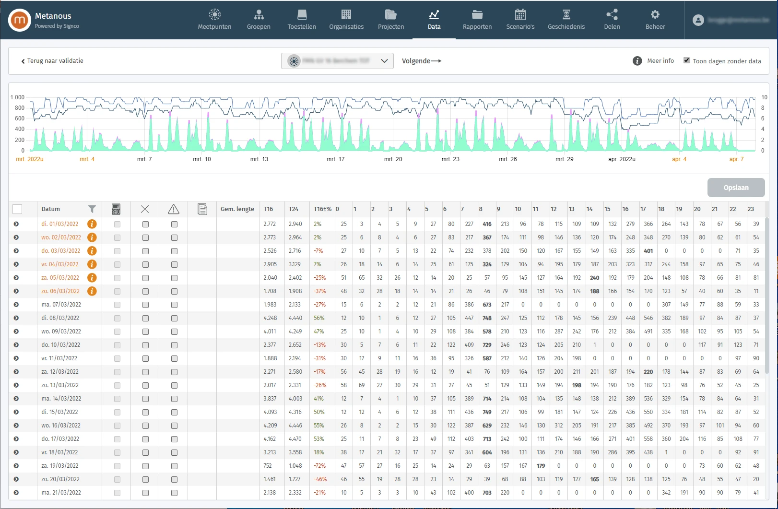This screenshot has height=509, width=778.
Task: Open the Rapporten tab
Action: tap(477, 20)
